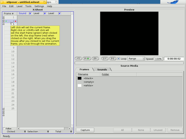Click the black color swatch in Frames list
186x139 pixels.
pyautogui.click(x=80, y=78)
